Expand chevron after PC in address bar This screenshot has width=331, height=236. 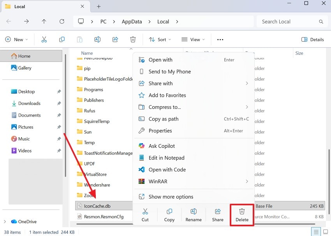(114, 21)
